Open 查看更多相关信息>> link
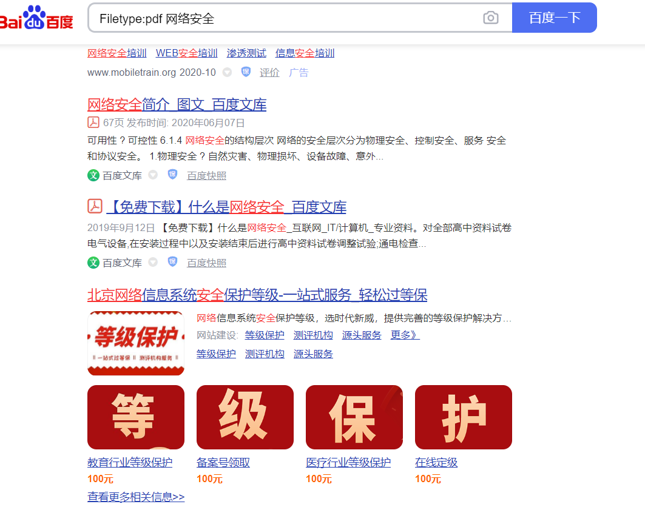 click(136, 497)
